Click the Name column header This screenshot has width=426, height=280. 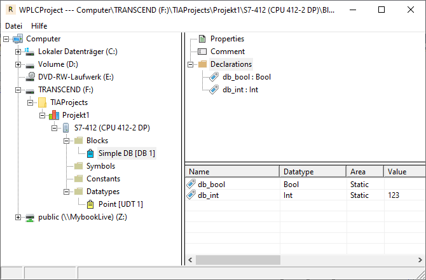(232, 172)
